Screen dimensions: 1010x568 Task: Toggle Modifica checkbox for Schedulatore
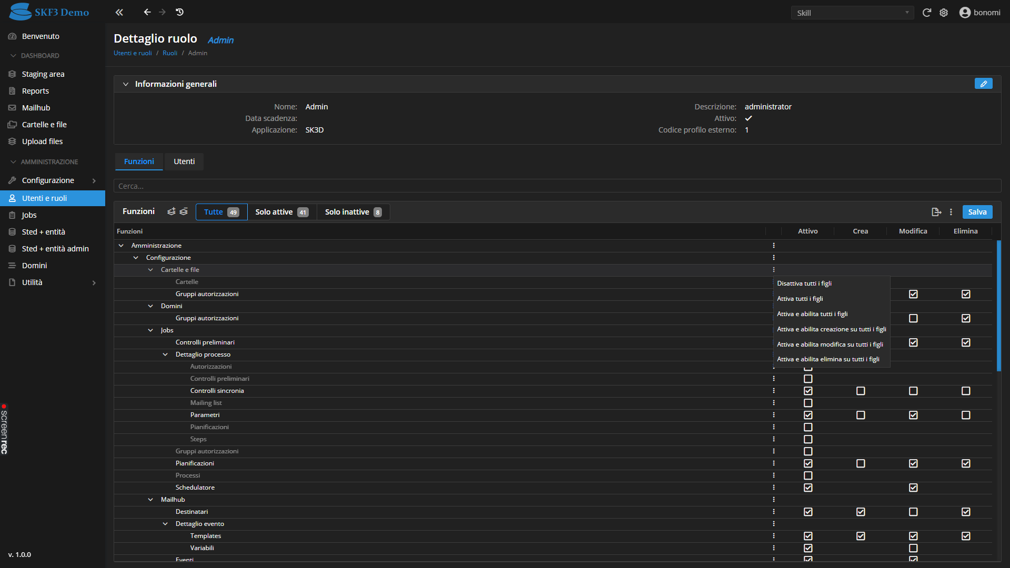click(x=913, y=488)
